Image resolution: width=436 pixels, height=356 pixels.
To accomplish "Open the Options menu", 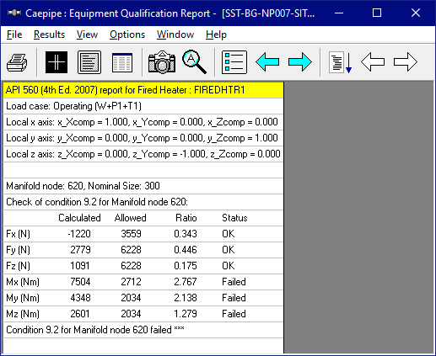I will pos(127,35).
